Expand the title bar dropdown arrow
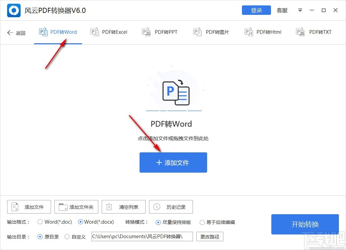The image size is (346, 250). coord(300,10)
